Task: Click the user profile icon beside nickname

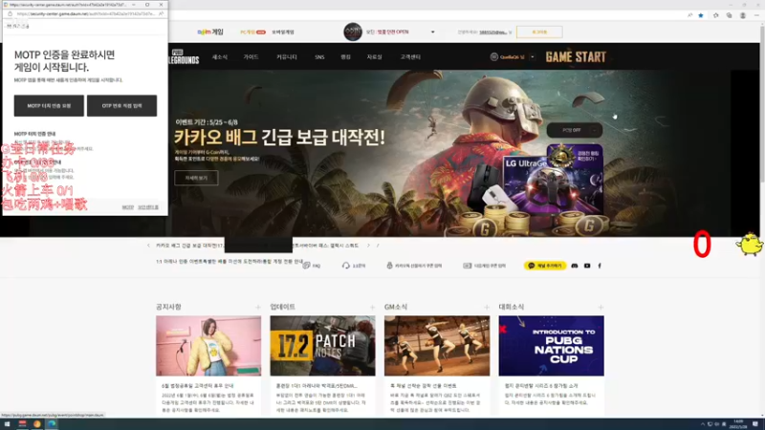Action: tap(493, 57)
